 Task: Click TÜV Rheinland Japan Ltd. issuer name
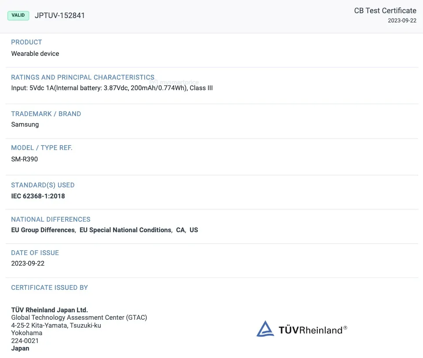(x=49, y=310)
